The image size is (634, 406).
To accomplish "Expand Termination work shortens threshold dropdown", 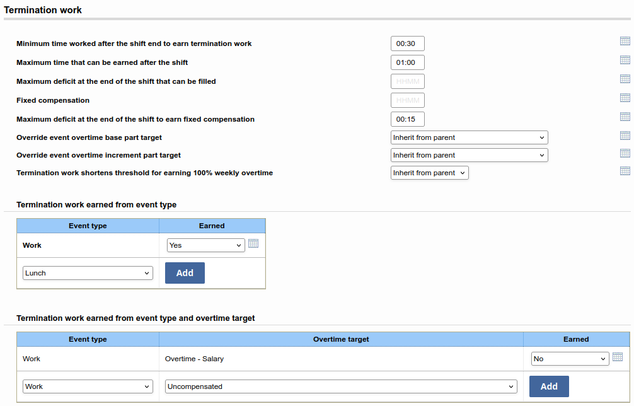I will [429, 173].
